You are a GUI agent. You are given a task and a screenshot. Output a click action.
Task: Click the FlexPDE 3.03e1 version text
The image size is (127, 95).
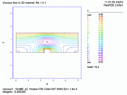pos(113,5)
